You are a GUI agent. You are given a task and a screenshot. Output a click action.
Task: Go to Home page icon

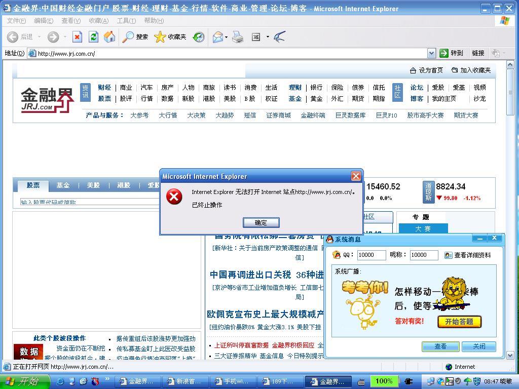tap(109, 36)
